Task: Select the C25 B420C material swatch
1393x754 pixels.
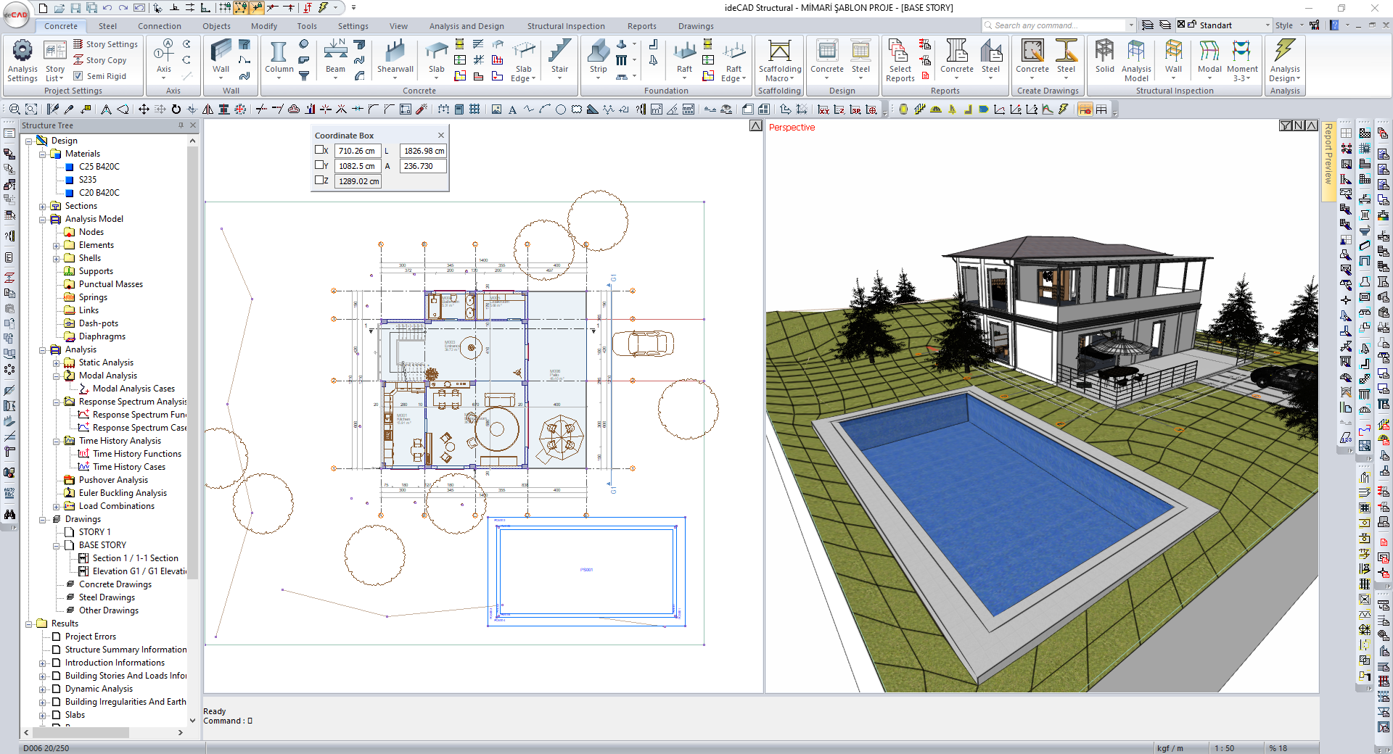Action: [70, 167]
